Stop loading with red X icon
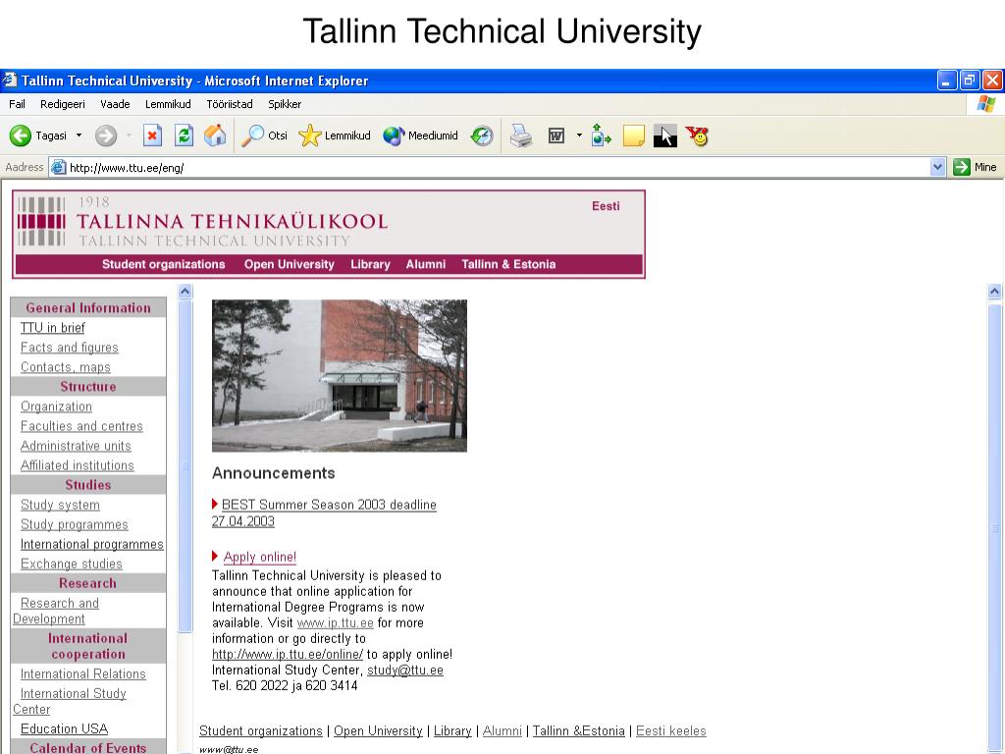This screenshot has height=754, width=1005. (152, 135)
